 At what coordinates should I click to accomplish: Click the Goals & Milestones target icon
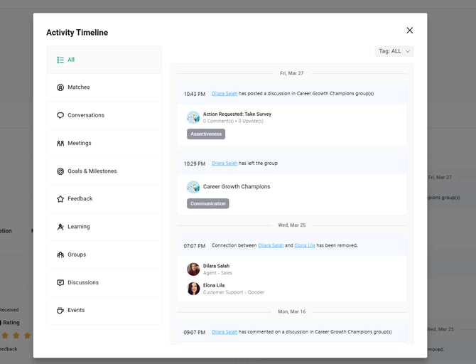click(60, 171)
